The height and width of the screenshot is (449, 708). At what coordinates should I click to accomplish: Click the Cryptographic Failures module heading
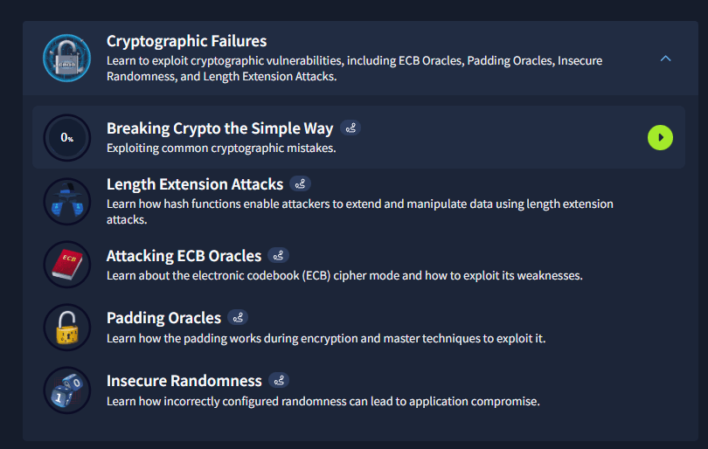click(x=186, y=41)
